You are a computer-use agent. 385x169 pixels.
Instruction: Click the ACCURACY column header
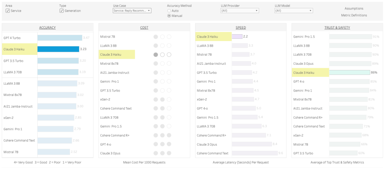[47, 28]
